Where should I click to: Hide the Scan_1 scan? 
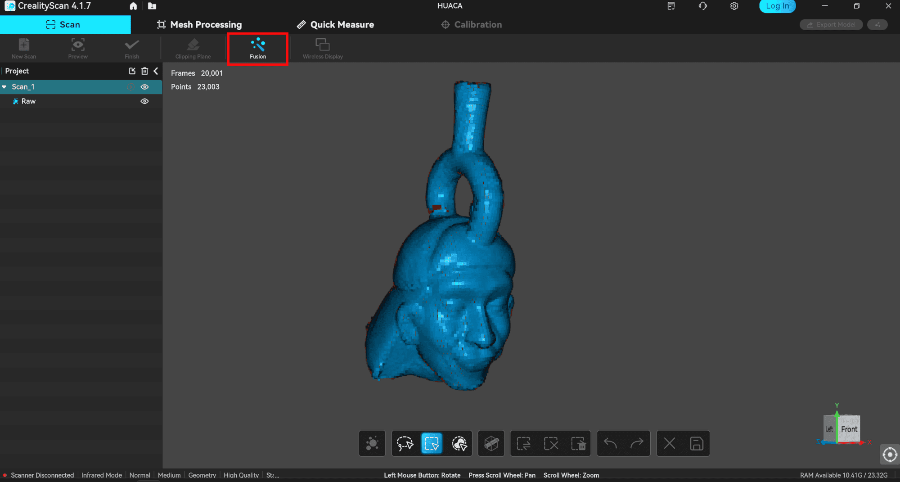click(144, 87)
